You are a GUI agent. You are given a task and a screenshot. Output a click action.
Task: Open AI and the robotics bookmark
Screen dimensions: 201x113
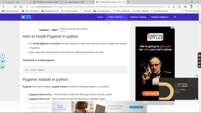tap(70, 11)
